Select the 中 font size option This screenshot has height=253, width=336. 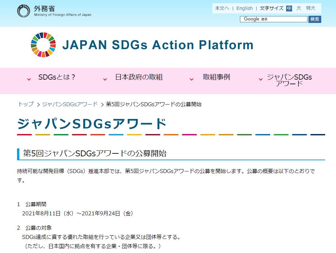coord(288,8)
